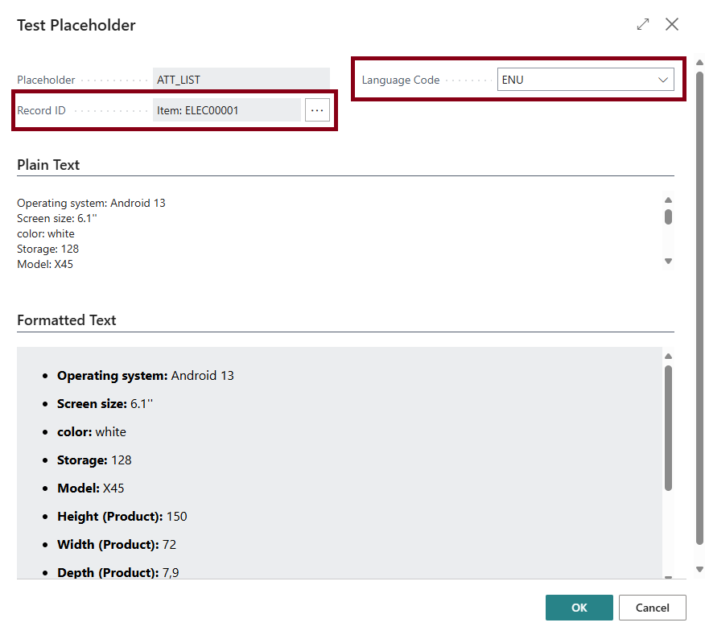Click the up scroll arrow of Formatted Text area
This screenshot has width=705, height=639.
pyautogui.click(x=668, y=354)
